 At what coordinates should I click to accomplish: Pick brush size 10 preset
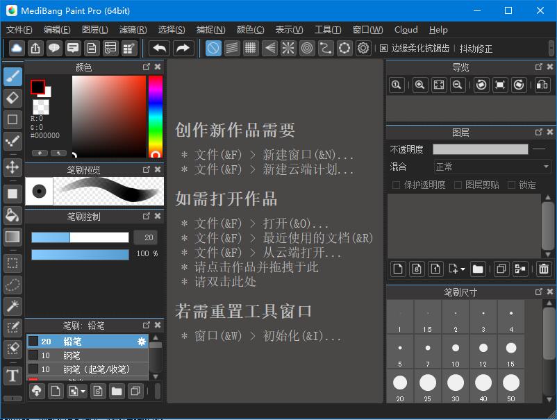click(x=456, y=353)
